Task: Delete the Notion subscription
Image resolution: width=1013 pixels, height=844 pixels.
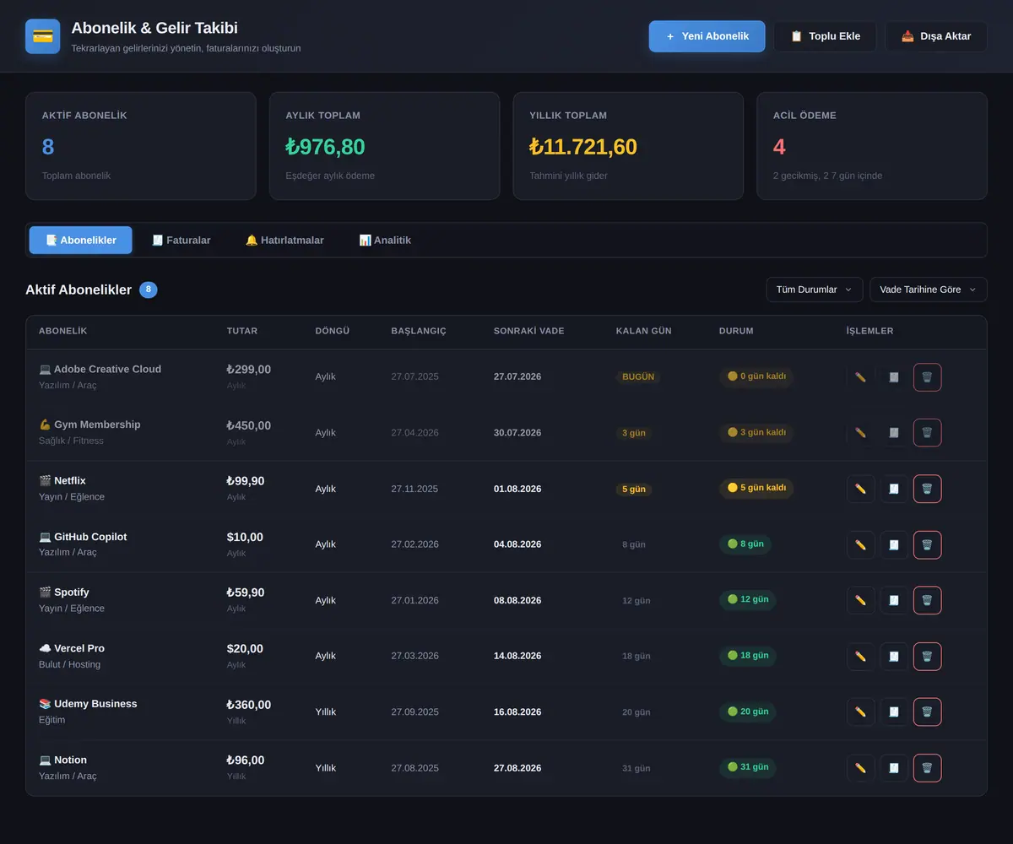Action: pyautogui.click(x=927, y=768)
